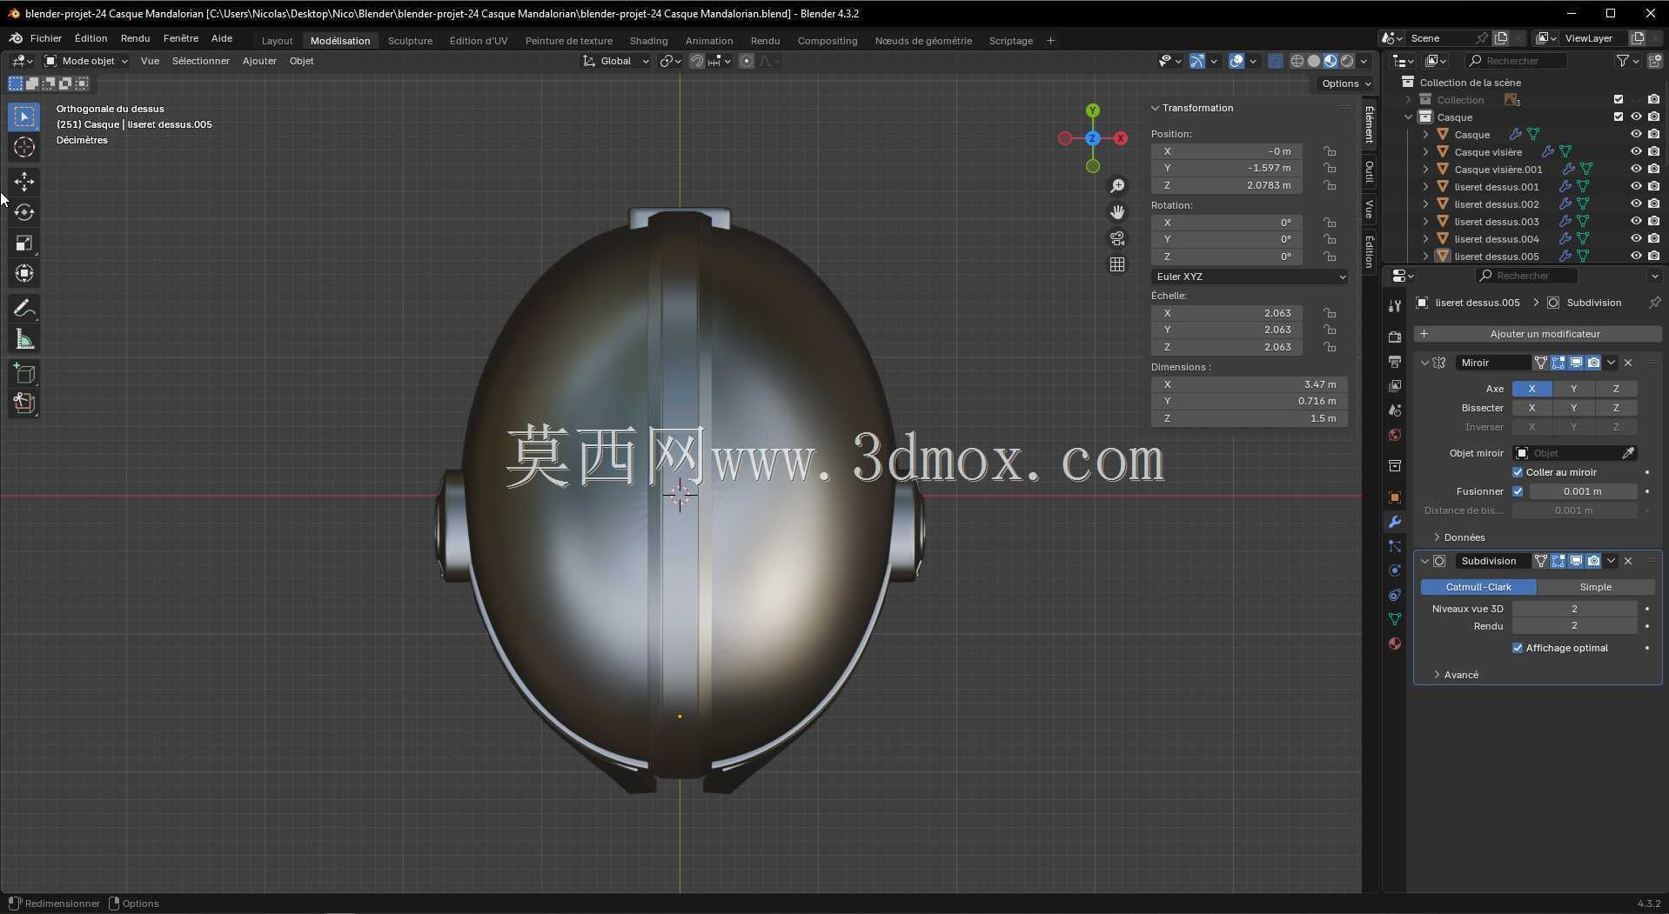Select the Catmull-Clark subdivision type
This screenshot has height=914, width=1669.
[1478, 587]
